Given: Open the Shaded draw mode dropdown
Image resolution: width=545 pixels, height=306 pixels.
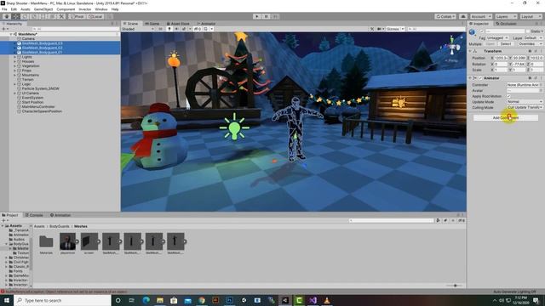Looking at the screenshot, I should point(138,29).
